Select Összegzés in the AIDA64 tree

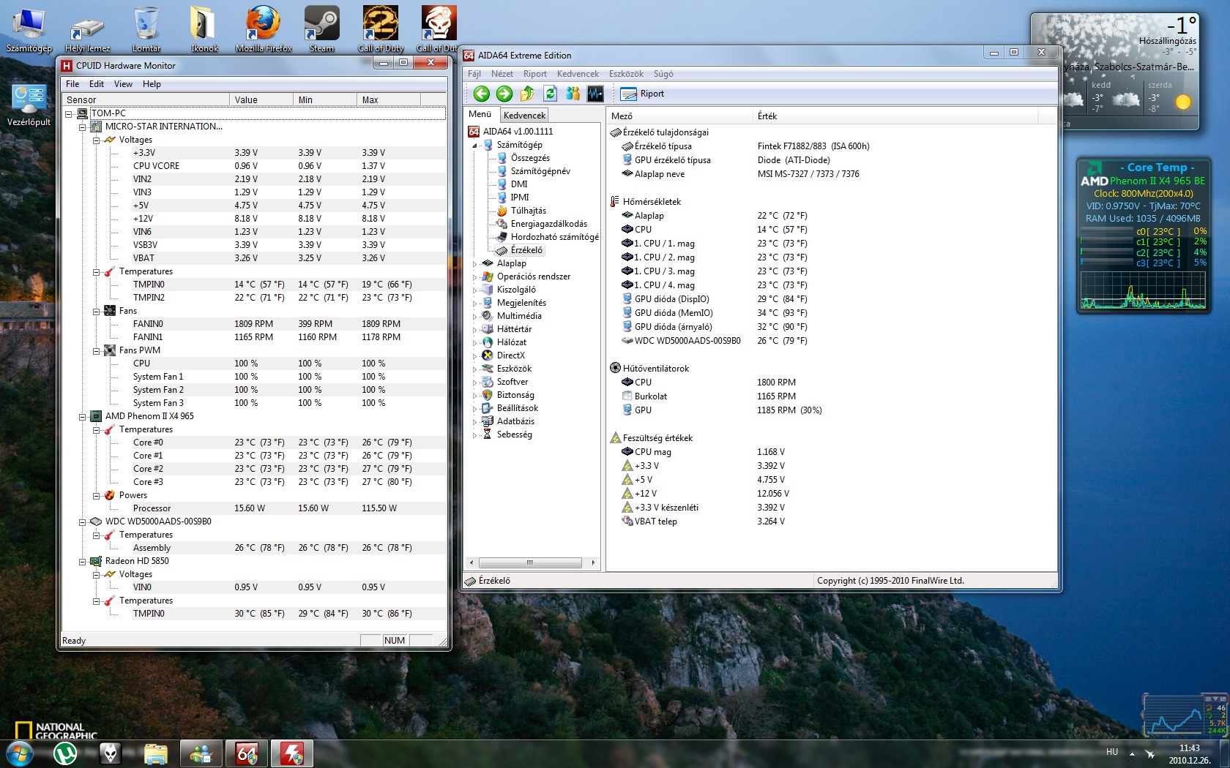(530, 158)
